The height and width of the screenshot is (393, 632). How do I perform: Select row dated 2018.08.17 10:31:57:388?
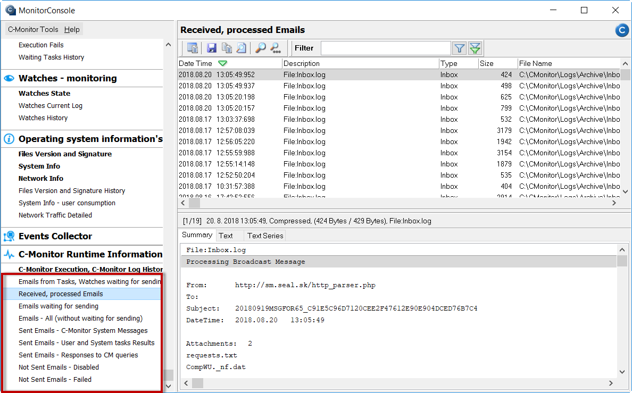(x=399, y=187)
